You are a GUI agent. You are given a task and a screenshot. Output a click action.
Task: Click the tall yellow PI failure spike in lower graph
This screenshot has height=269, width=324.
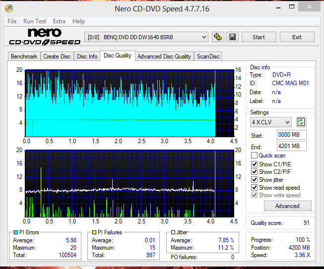tap(41, 192)
